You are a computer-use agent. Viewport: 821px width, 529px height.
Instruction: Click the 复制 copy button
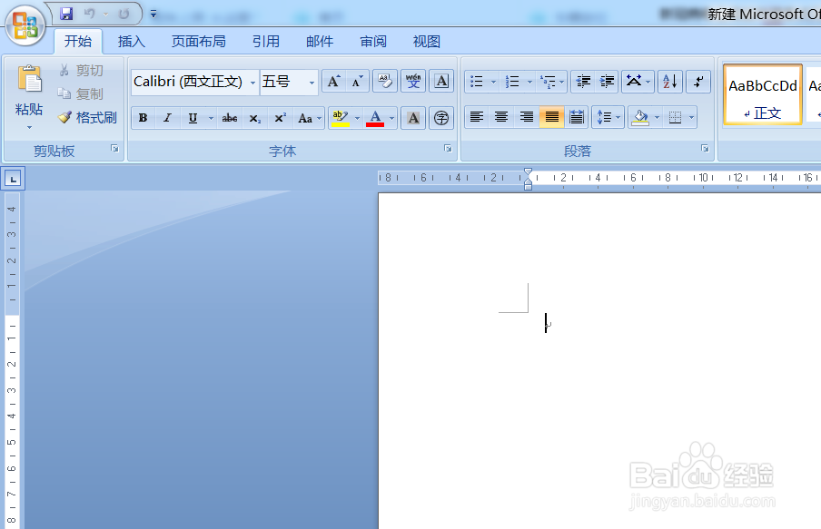click(81, 93)
